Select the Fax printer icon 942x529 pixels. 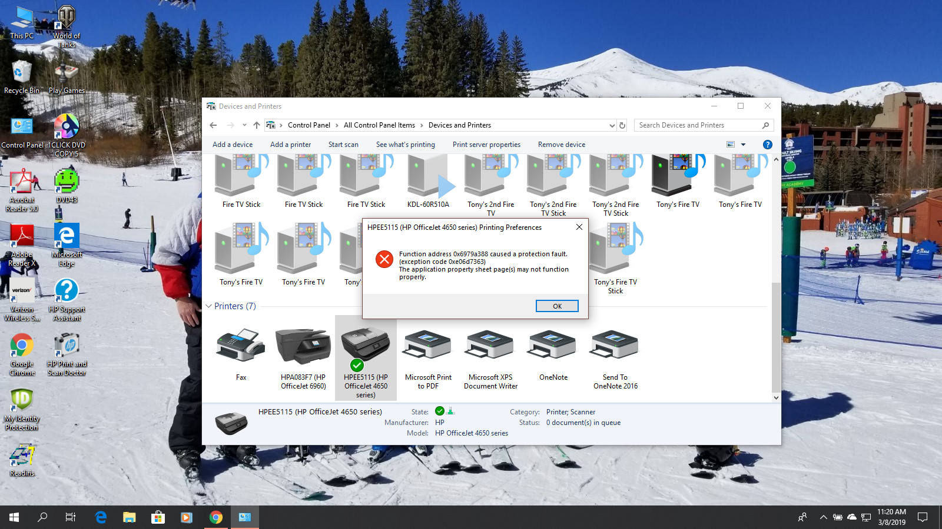pos(241,354)
